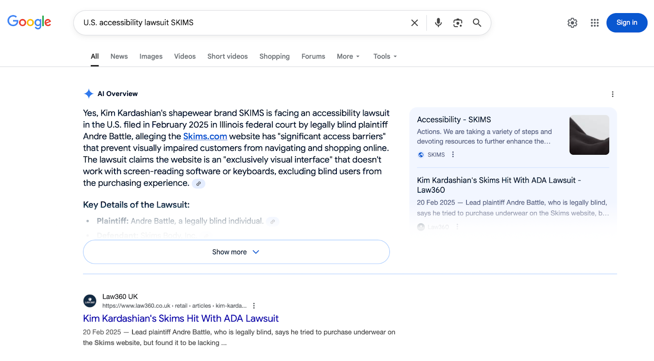Open three-dot menu beside SKIMS source
654x361 pixels.
453,154
